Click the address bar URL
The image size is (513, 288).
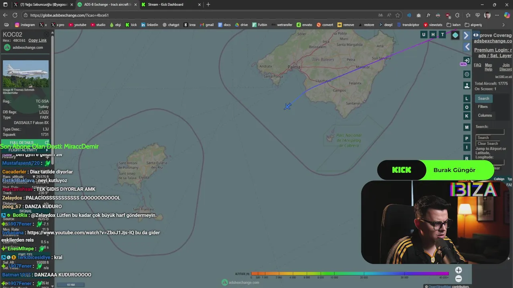pyautogui.click(x=69, y=15)
